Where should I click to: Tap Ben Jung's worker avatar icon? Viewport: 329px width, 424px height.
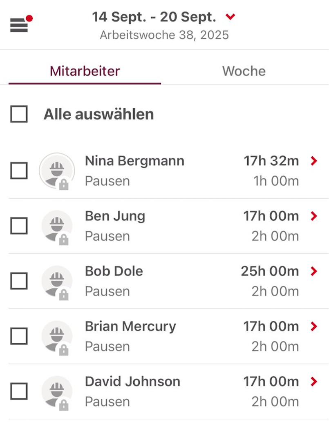tap(57, 226)
